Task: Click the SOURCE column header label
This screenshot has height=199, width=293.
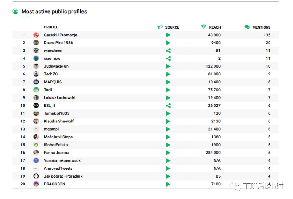Action: coord(172,27)
